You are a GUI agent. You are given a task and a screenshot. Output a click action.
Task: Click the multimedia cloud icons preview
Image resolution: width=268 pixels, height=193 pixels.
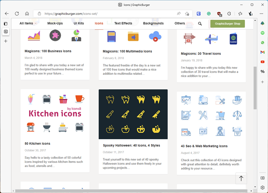pyautogui.click(x=133, y=36)
